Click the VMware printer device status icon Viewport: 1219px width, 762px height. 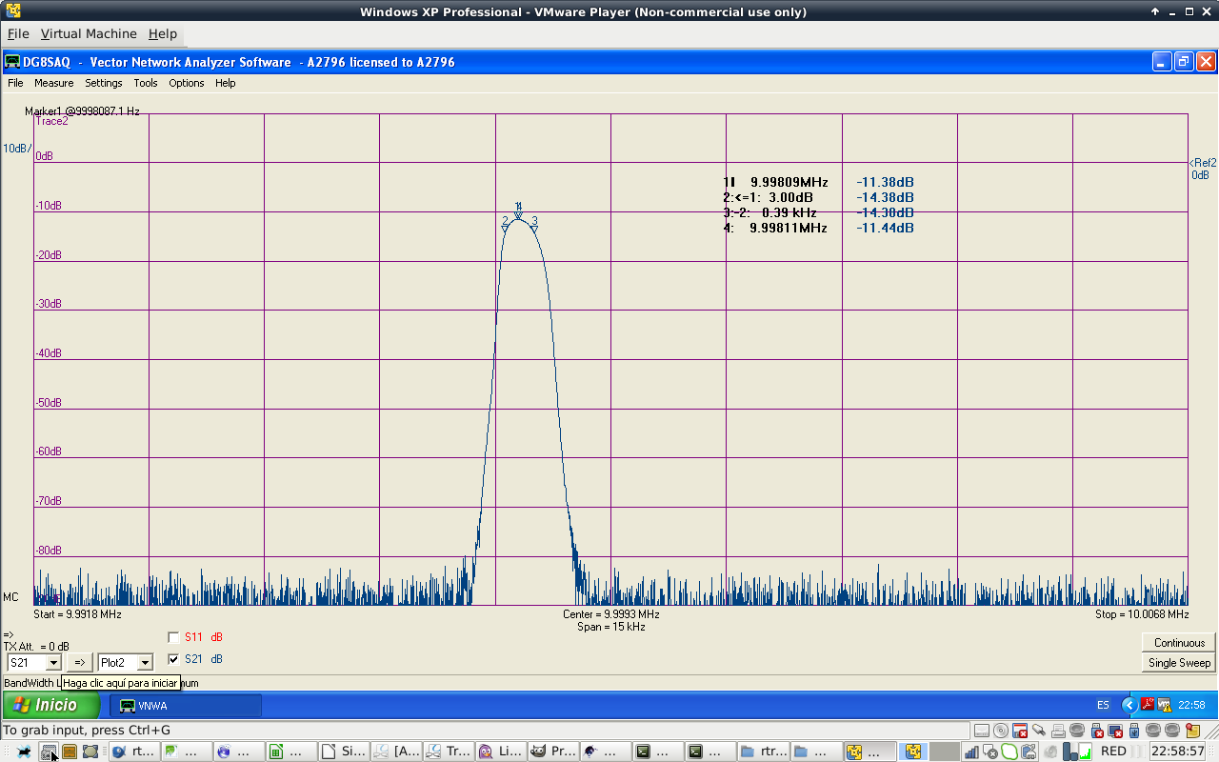(1058, 731)
